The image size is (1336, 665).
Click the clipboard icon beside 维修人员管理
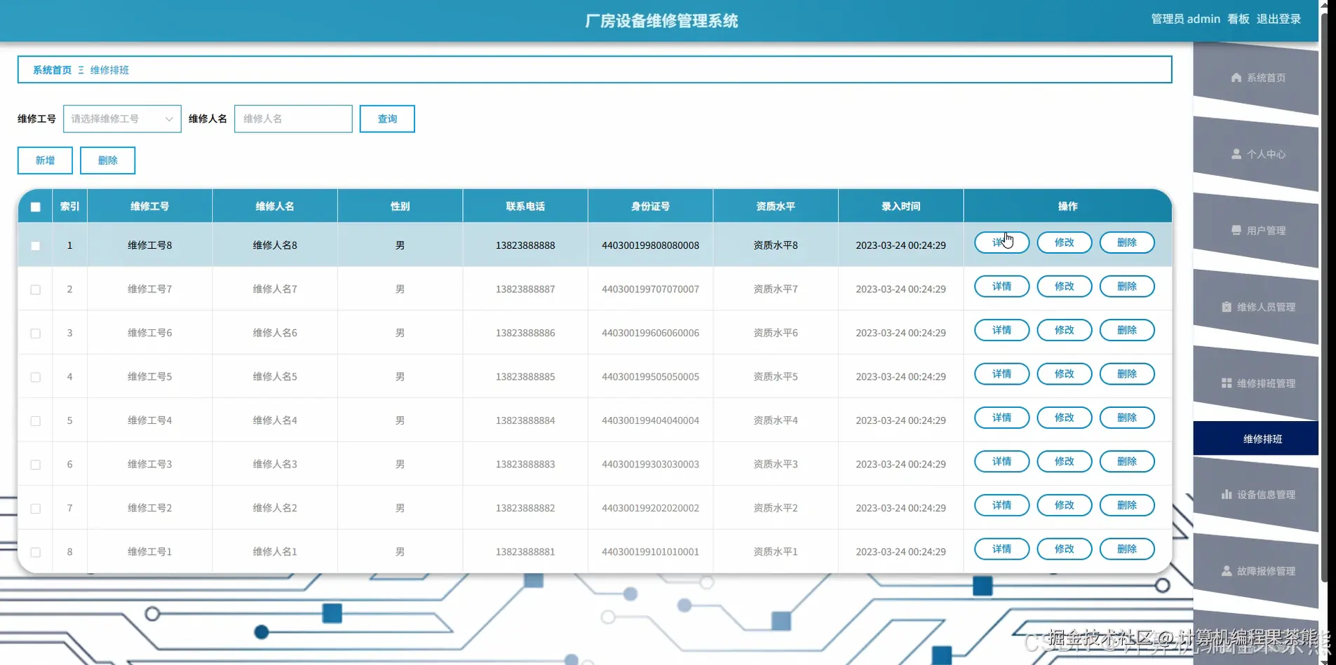pos(1226,307)
